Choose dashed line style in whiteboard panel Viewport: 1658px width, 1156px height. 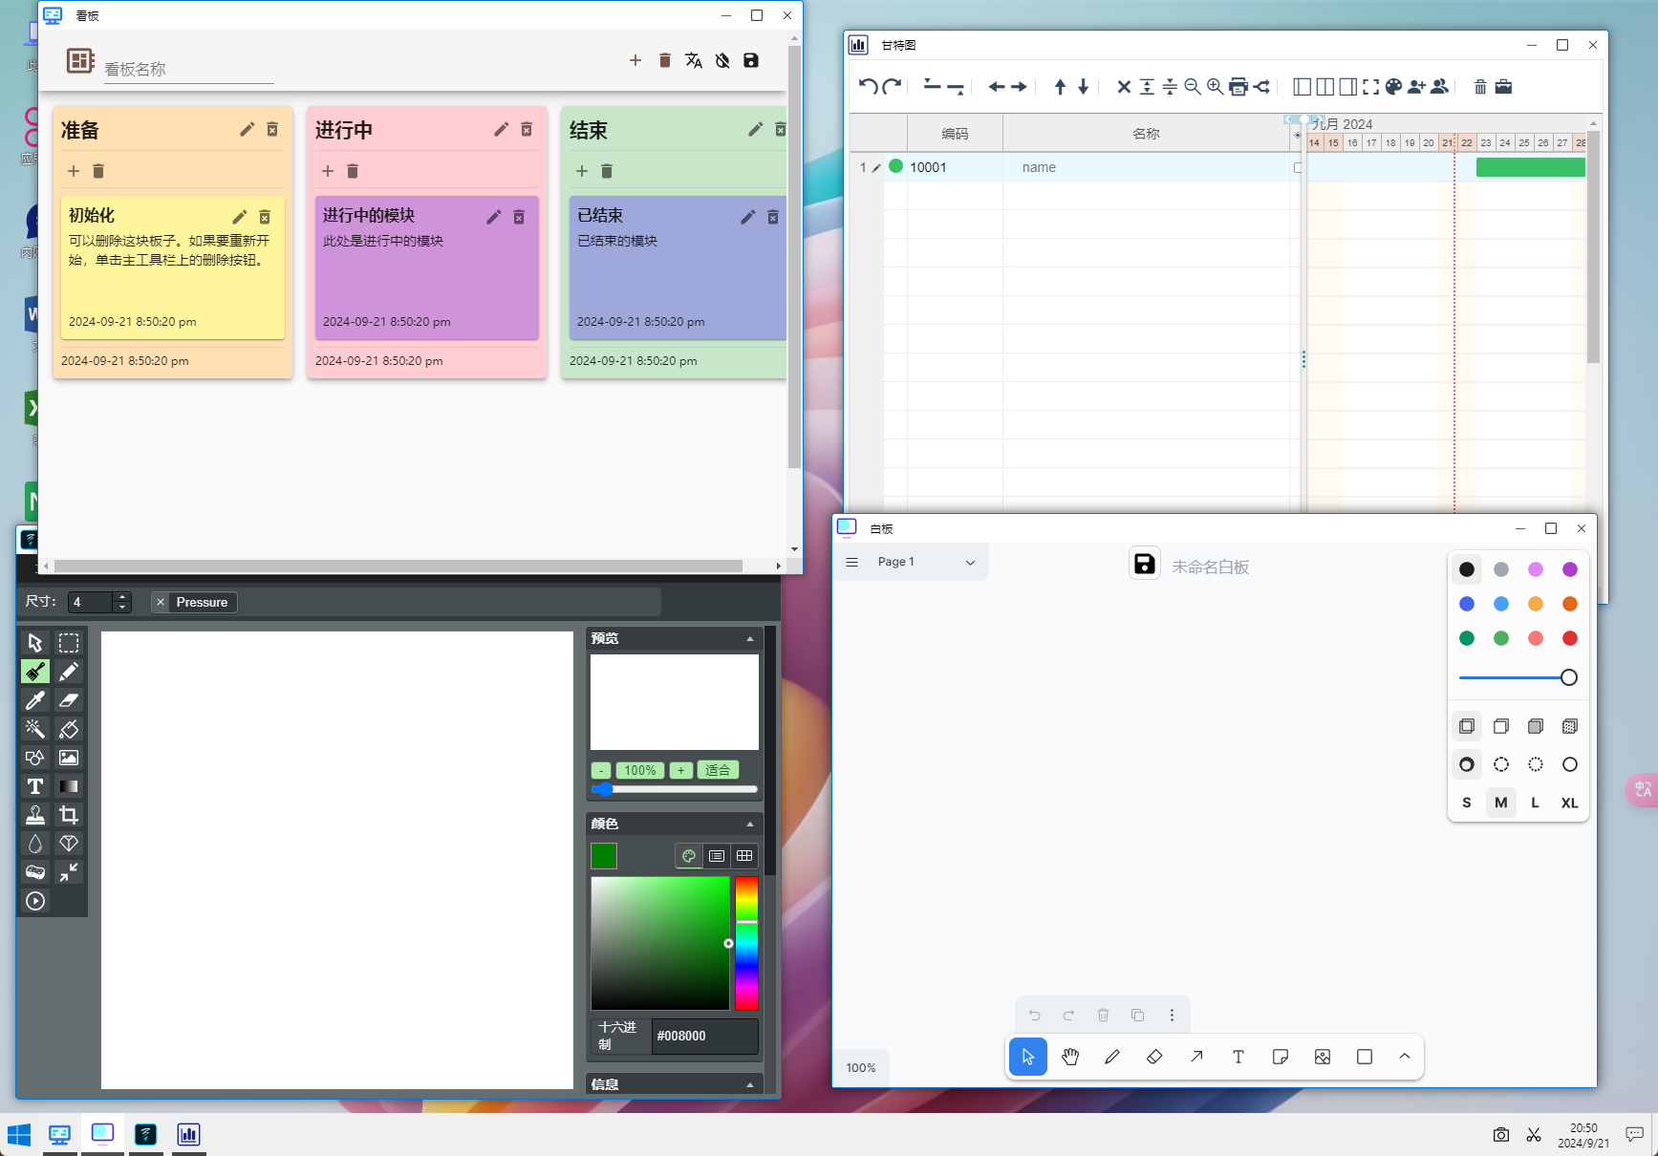[1501, 764]
